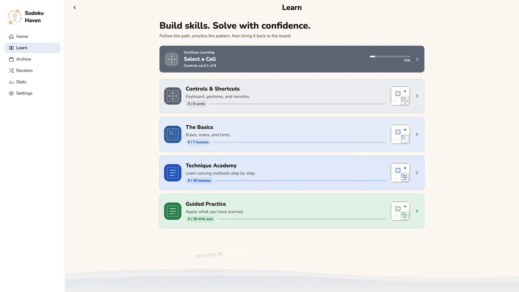This screenshot has width=519, height=292.
Task: Click the Random shuffle icon
Action: (11, 71)
